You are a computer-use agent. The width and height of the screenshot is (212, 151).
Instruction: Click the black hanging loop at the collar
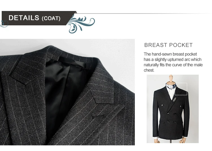73,62
